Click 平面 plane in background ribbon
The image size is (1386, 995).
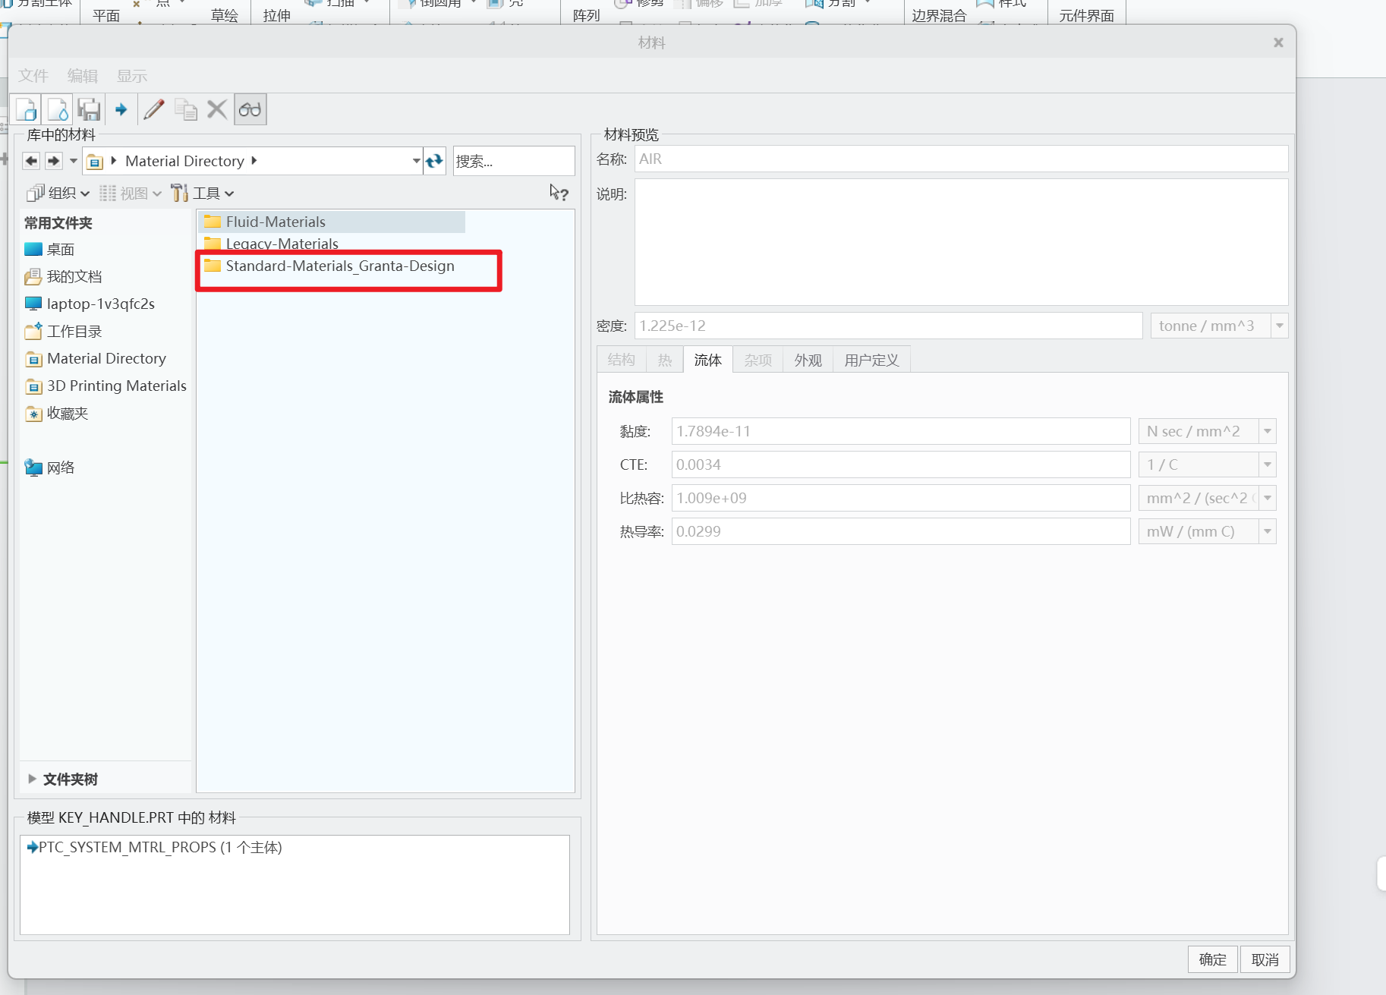click(x=106, y=15)
